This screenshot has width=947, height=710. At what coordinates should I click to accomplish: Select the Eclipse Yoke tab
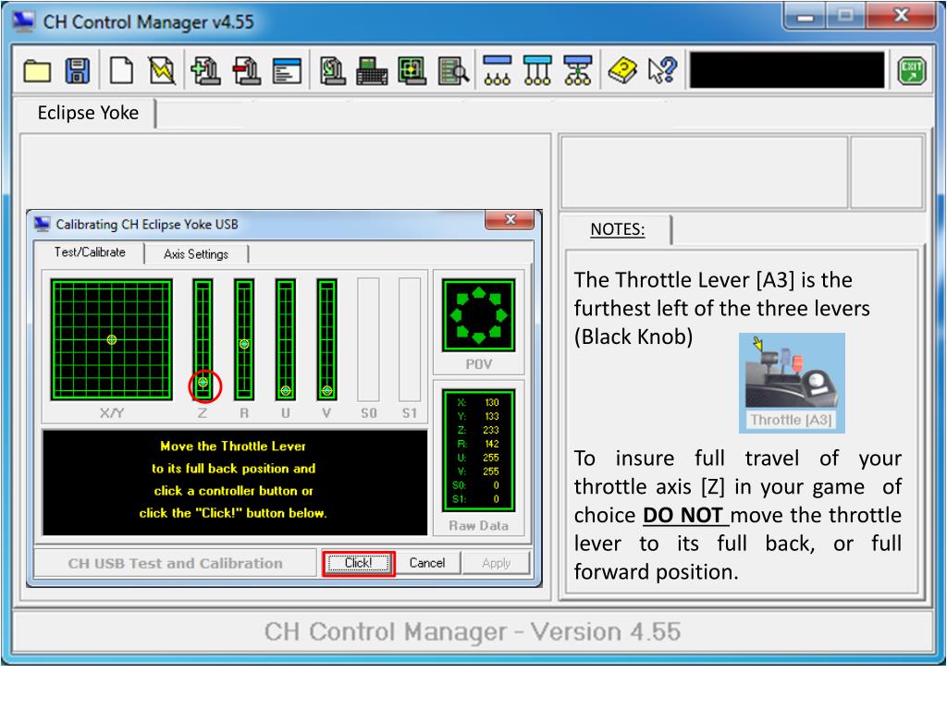coord(88,113)
